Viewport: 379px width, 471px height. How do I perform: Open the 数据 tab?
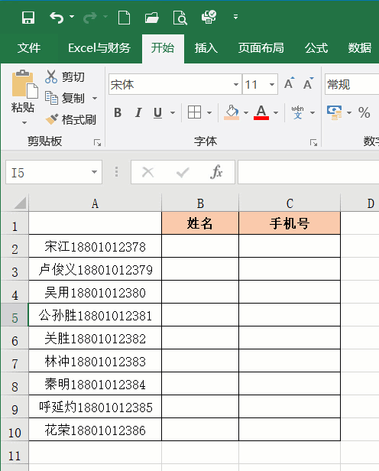[x=360, y=47]
